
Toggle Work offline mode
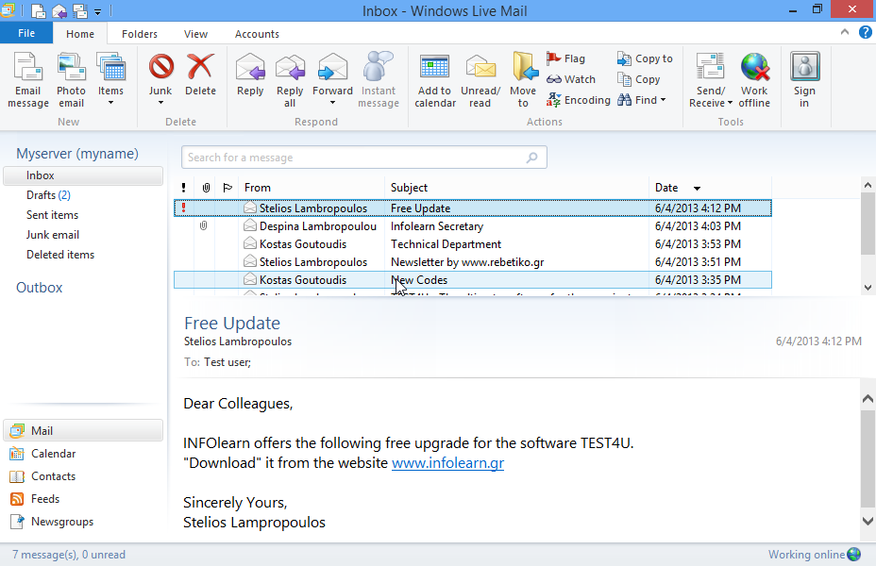pyautogui.click(x=754, y=80)
